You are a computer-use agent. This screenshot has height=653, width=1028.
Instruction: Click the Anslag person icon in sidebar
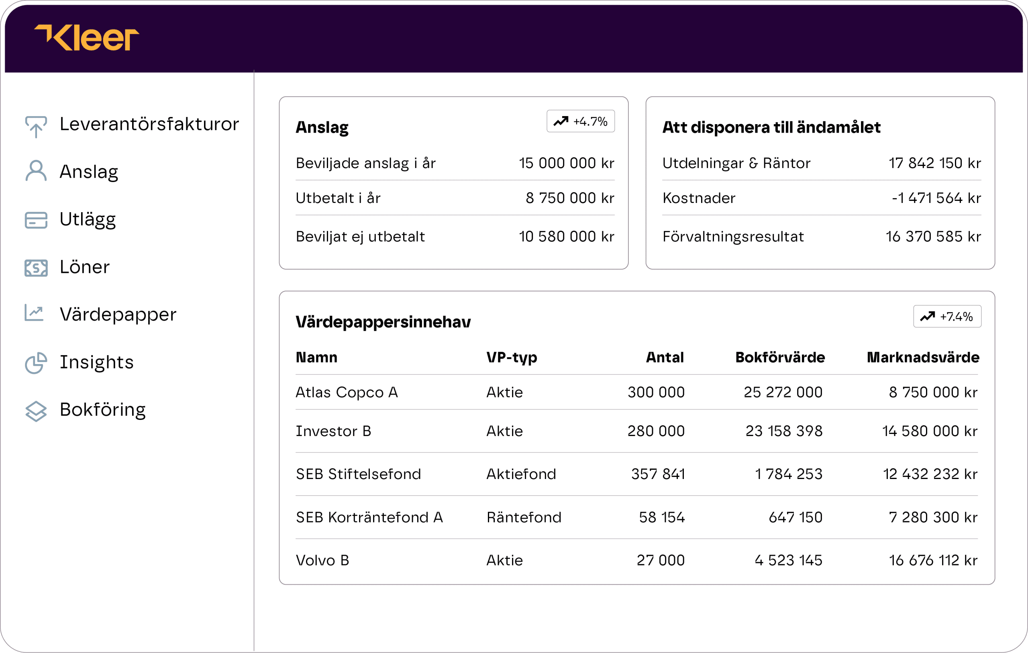36,171
